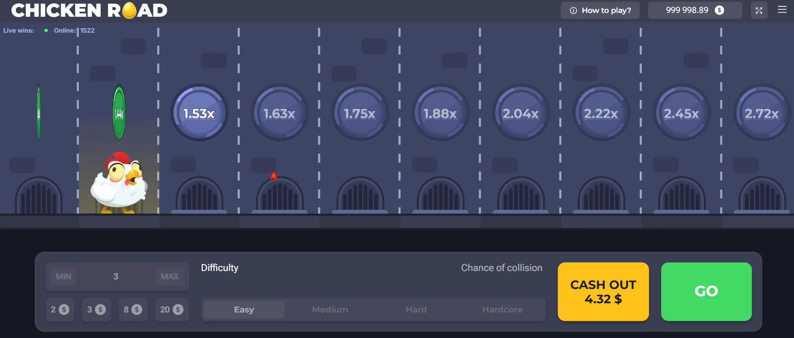The image size is (794, 338).
Task: Click the sewer grate under 1.75x
Action: (x=360, y=195)
